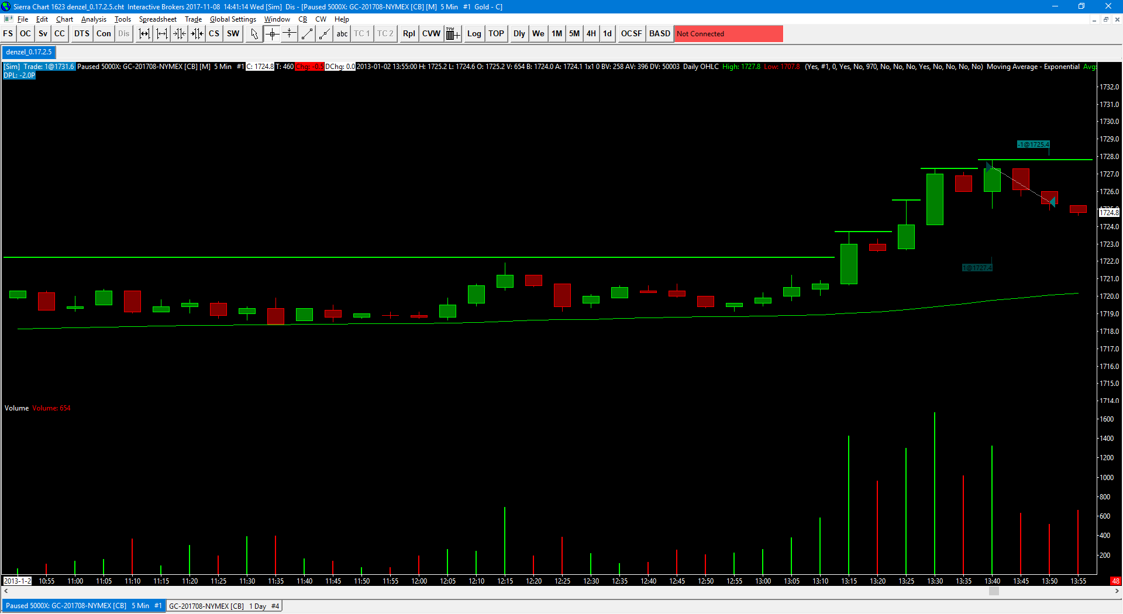1123x614 pixels.
Task: Select the pointer arrow tool
Action: coord(254,34)
